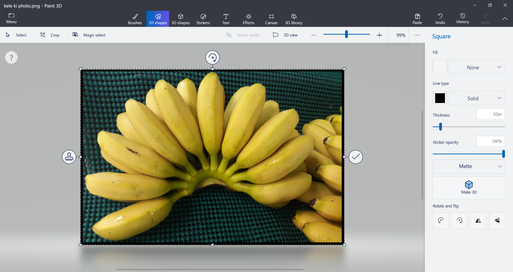The height and width of the screenshot is (272, 513).
Task: Click the rotate handle above the shape
Action: 212,58
